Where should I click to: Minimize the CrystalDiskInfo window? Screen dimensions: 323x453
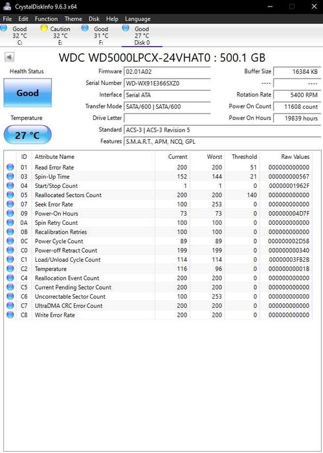click(270, 6)
